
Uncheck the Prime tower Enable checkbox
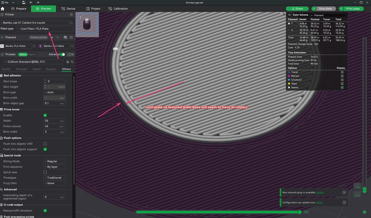[x=45, y=115]
